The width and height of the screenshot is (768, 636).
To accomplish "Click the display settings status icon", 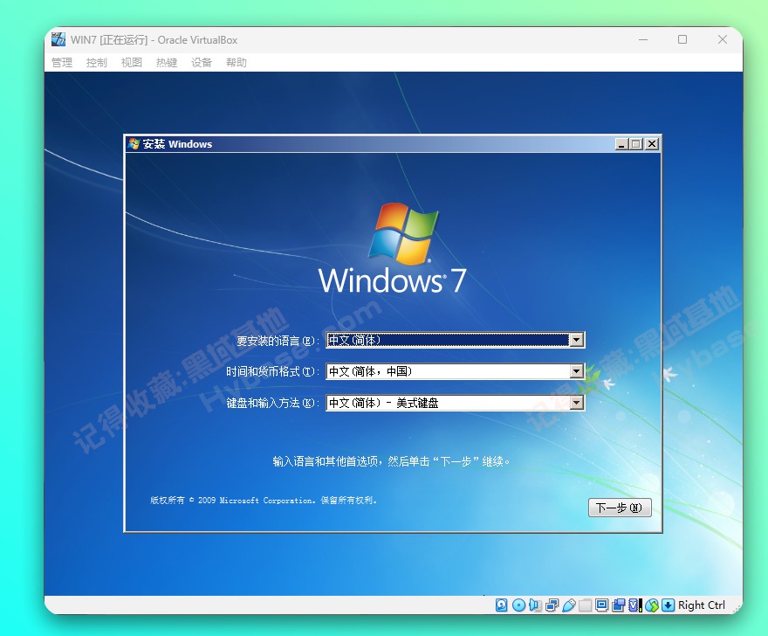I will coord(603,605).
